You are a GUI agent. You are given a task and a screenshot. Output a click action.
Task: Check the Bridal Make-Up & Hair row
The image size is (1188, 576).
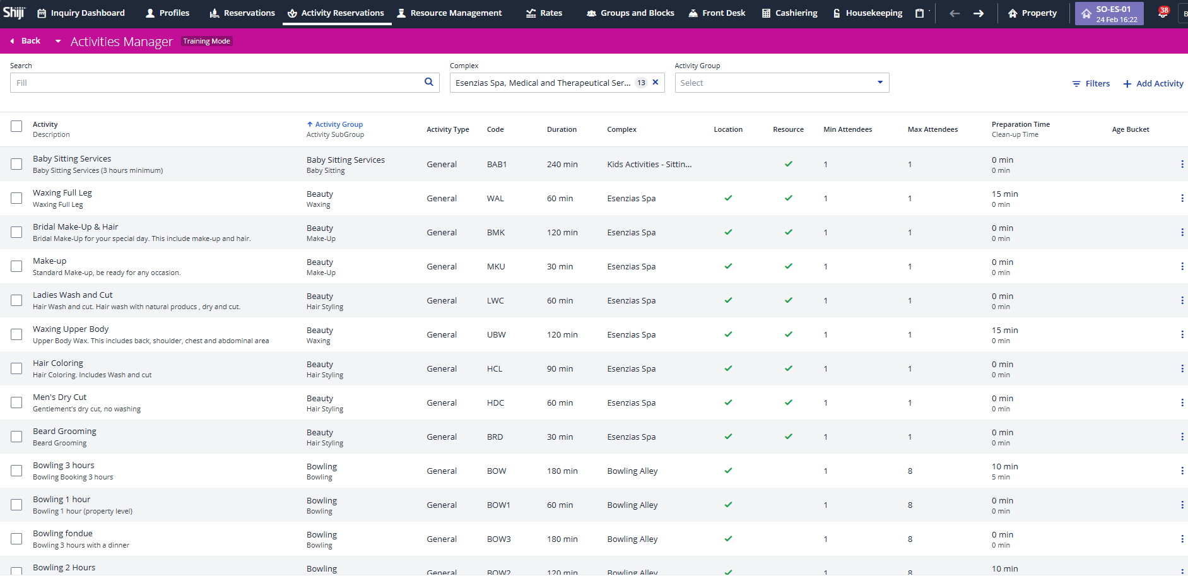[16, 232]
